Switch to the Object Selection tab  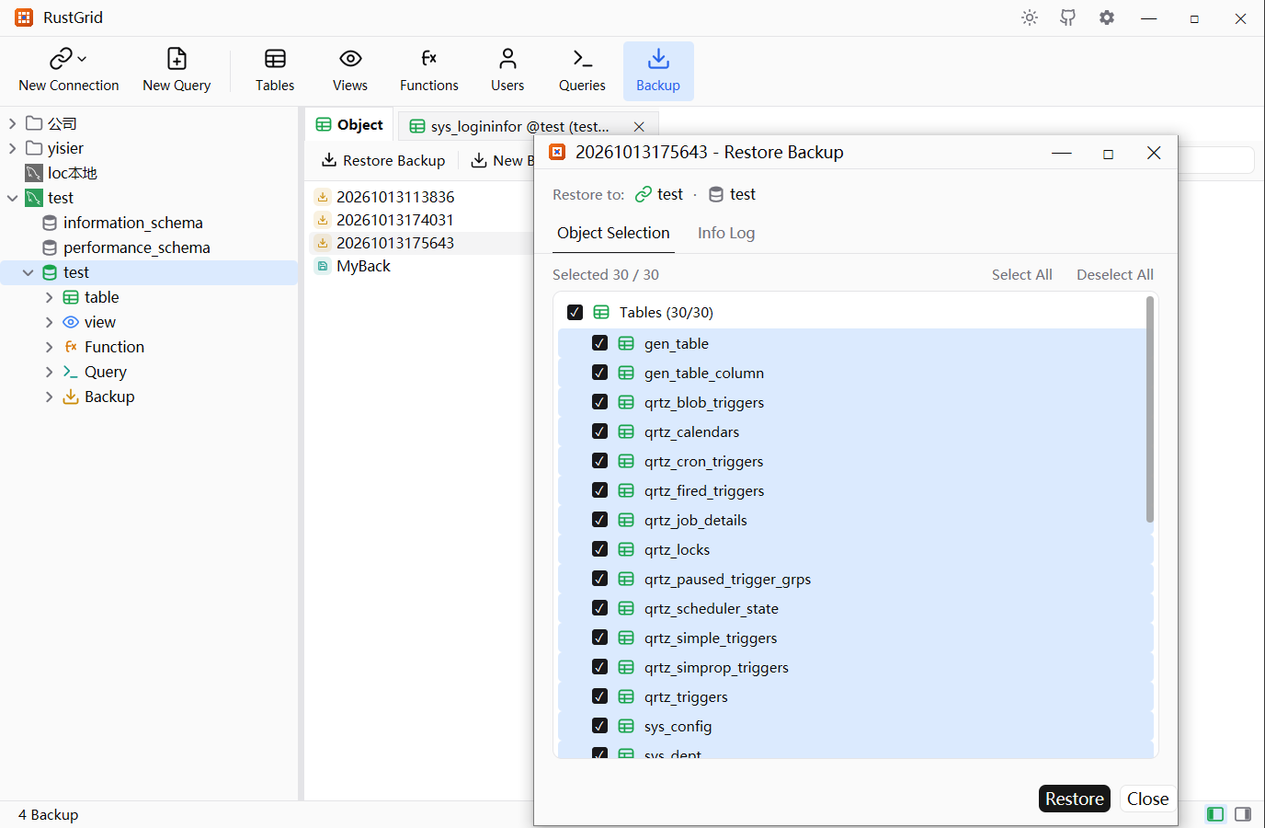[613, 234]
